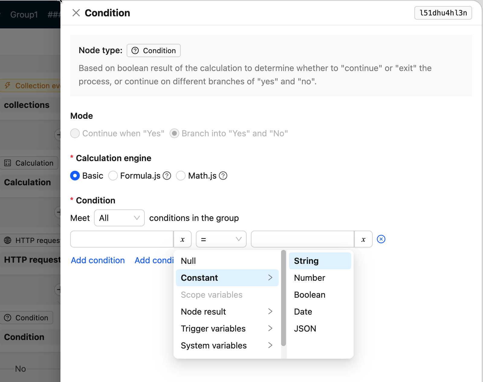
Task: Expand the Trigger variables submenu
Action: 227,329
